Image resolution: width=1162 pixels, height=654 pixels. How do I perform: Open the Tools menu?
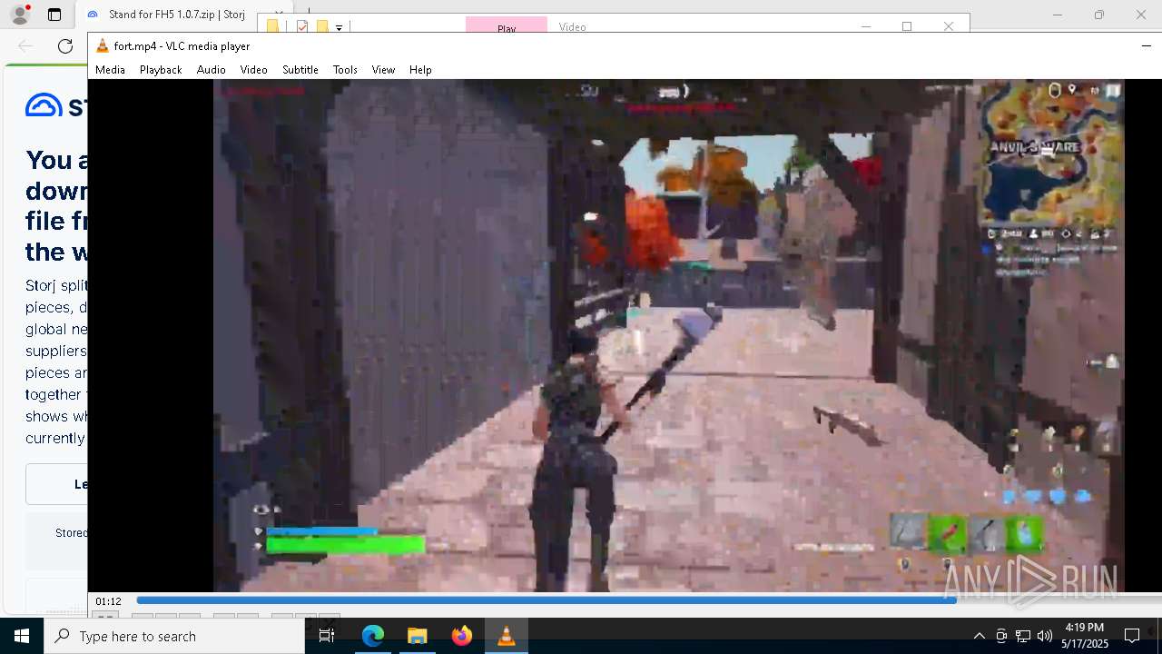tap(345, 70)
